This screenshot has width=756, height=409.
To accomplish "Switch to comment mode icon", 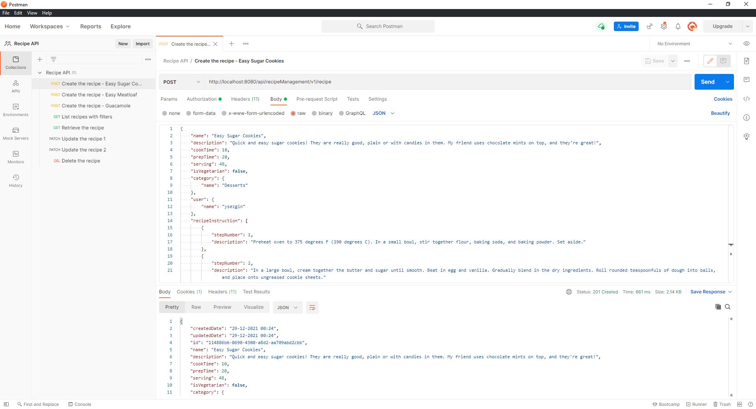I will pyautogui.click(x=723, y=61).
